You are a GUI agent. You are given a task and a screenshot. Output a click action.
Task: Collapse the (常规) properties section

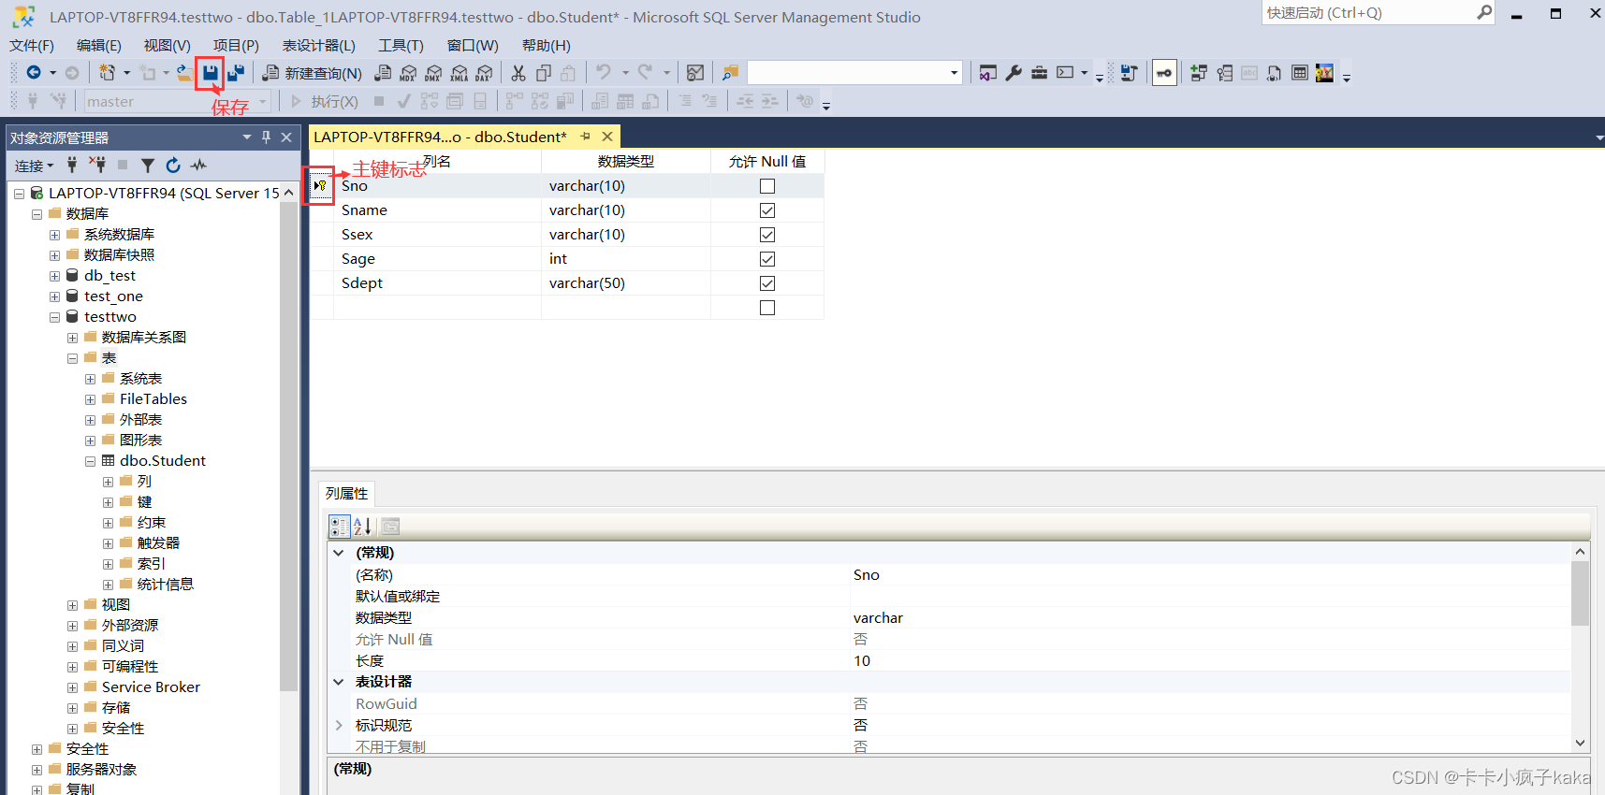[339, 553]
